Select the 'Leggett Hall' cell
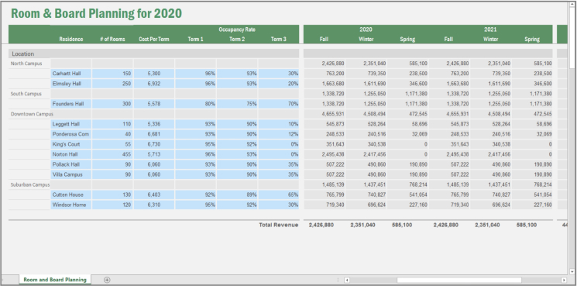Image resolution: width=577 pixels, height=286 pixels. click(71, 124)
